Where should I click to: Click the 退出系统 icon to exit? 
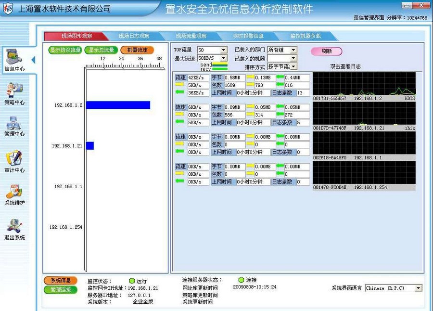(x=14, y=227)
